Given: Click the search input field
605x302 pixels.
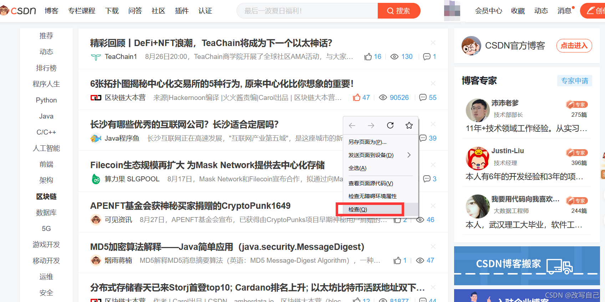Looking at the screenshot, I should (307, 11).
